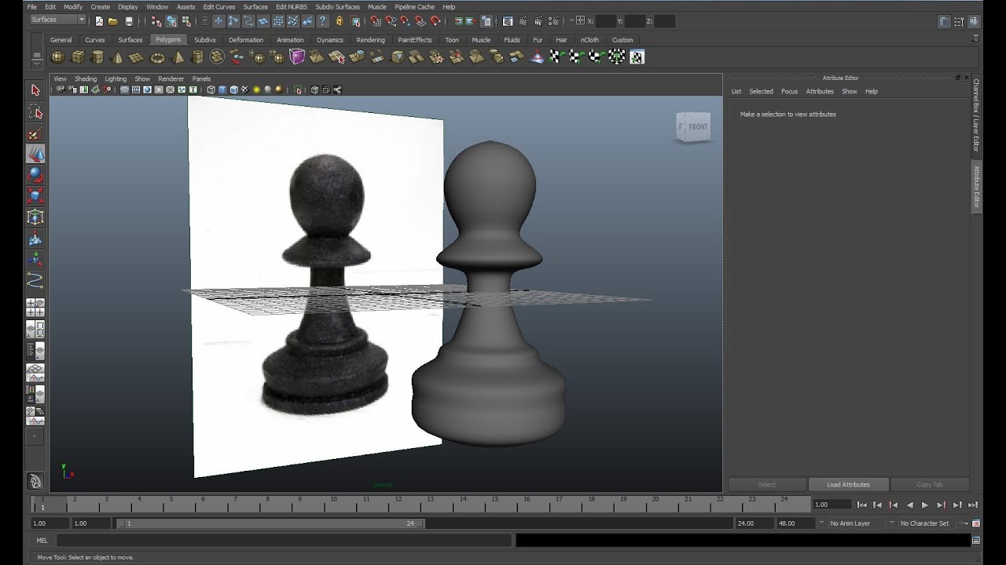Save the scene with disk icon
The height and width of the screenshot is (565, 1006).
[x=129, y=21]
